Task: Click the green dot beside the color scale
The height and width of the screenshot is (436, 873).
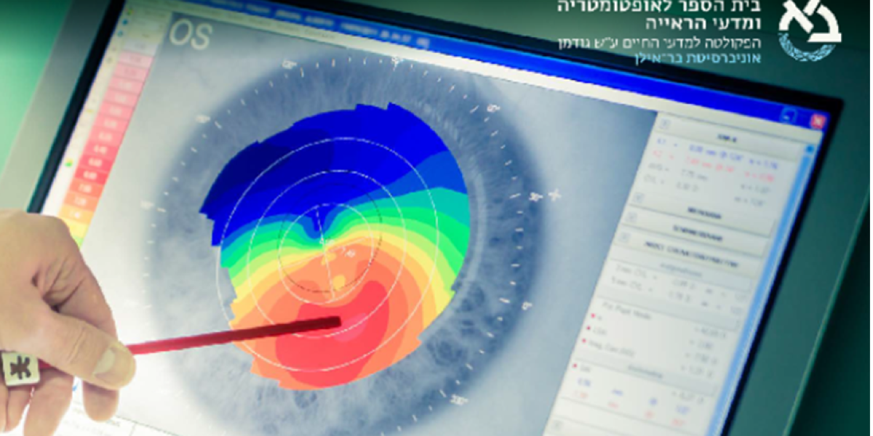Action: (x=69, y=164)
